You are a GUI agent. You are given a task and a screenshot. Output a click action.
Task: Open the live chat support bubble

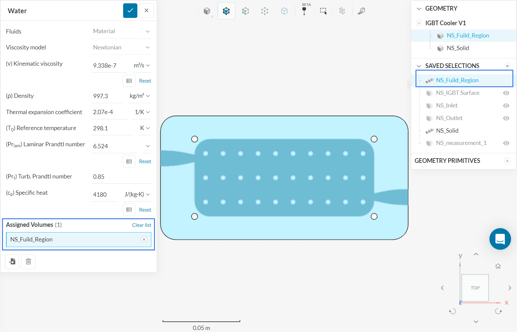pyautogui.click(x=500, y=239)
